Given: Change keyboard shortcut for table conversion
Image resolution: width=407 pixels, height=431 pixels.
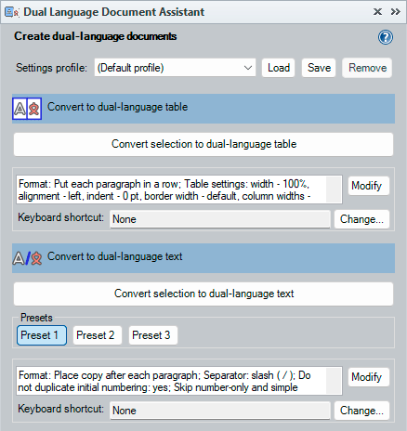Looking at the screenshot, I should (x=361, y=219).
